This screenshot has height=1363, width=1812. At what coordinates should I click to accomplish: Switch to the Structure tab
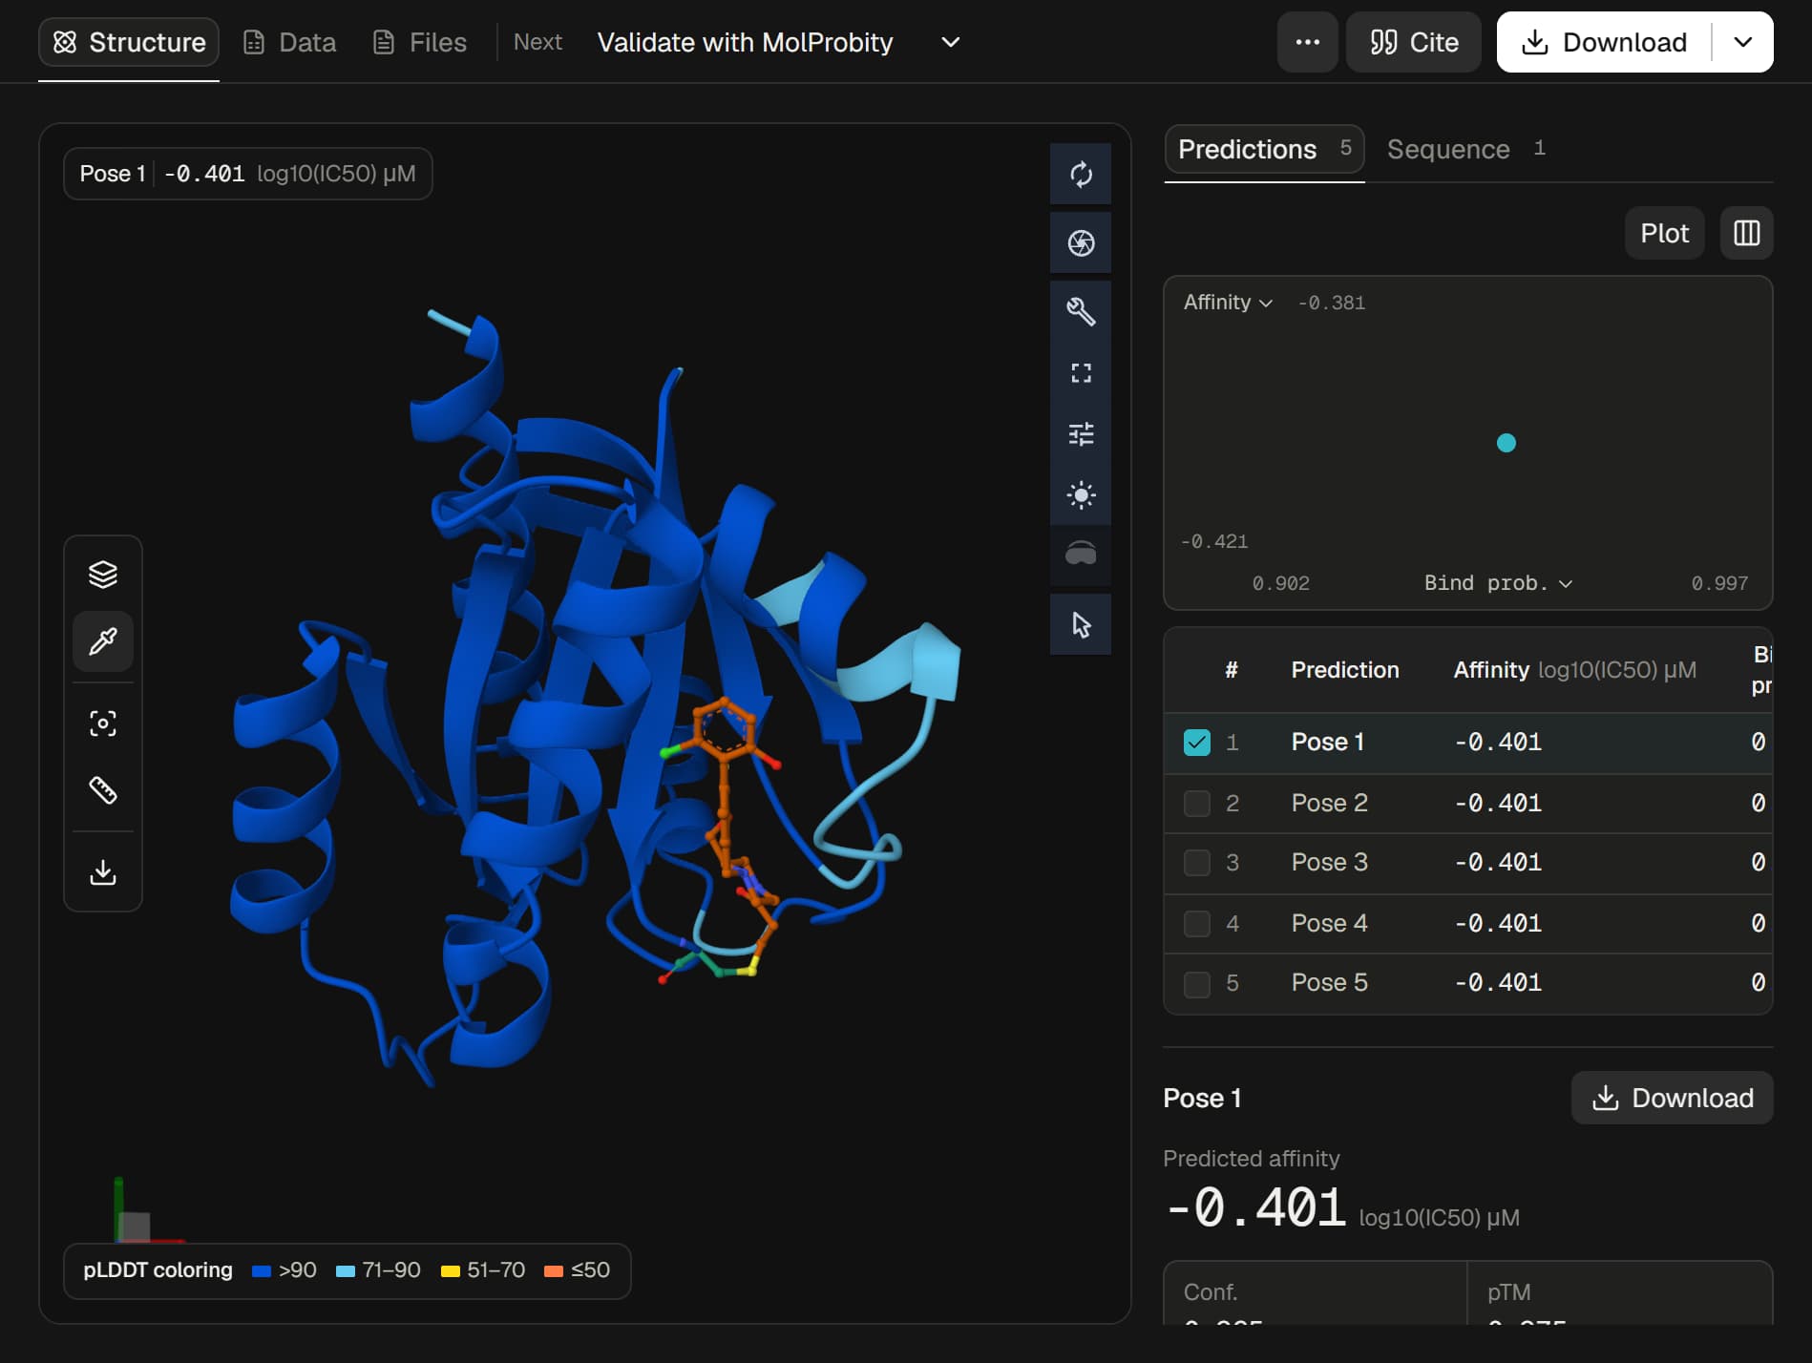click(129, 42)
